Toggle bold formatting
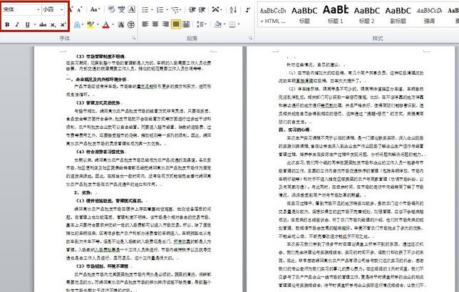 (7, 25)
